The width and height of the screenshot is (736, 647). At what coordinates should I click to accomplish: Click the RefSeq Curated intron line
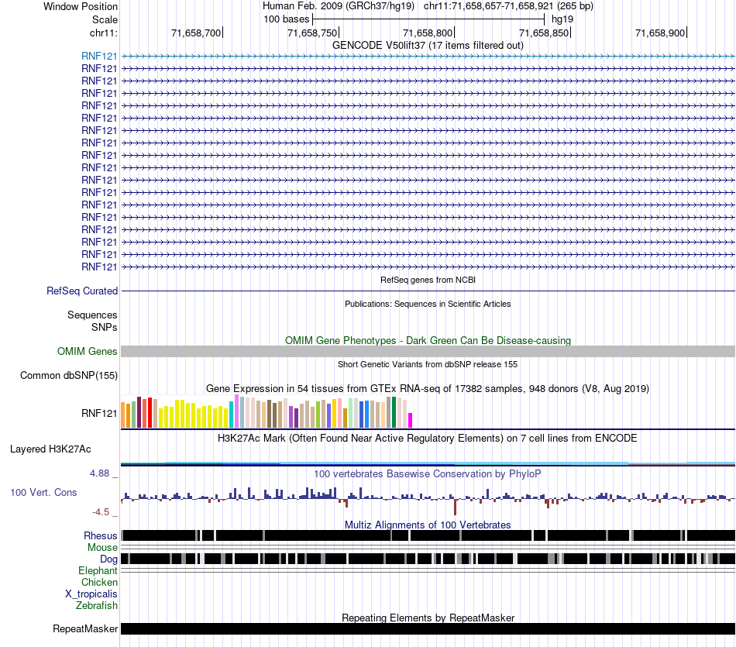click(428, 291)
